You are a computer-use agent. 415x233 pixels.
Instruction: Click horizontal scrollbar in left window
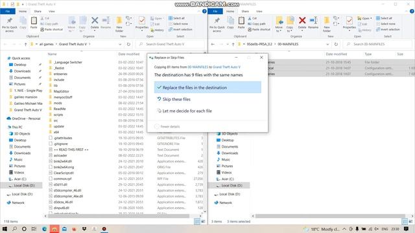click(x=118, y=216)
